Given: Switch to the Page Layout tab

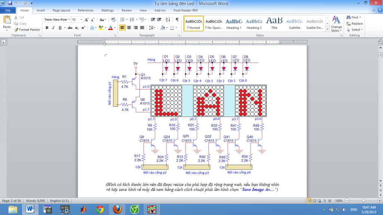Looking at the screenshot, I should coord(61,10).
